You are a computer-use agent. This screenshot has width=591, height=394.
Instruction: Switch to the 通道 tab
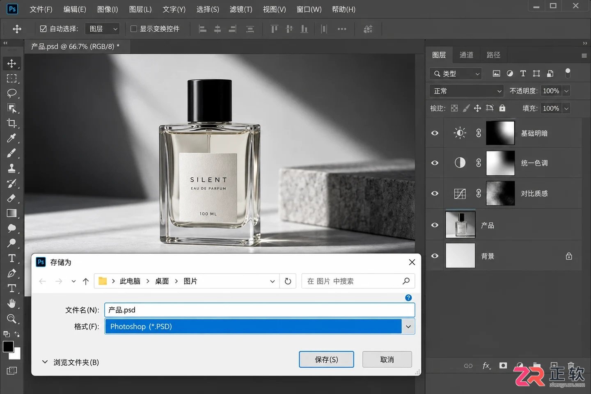466,55
